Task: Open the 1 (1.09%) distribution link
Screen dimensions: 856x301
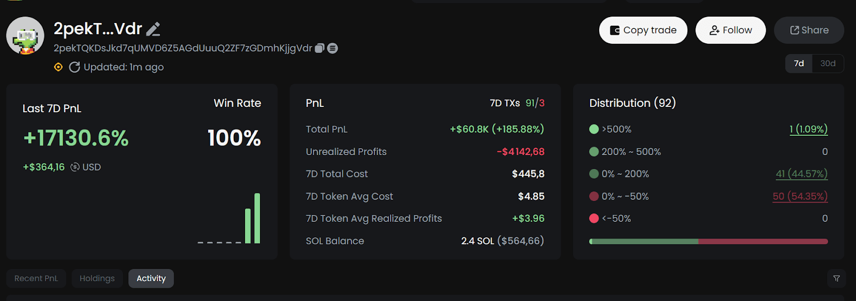Action: (808, 129)
